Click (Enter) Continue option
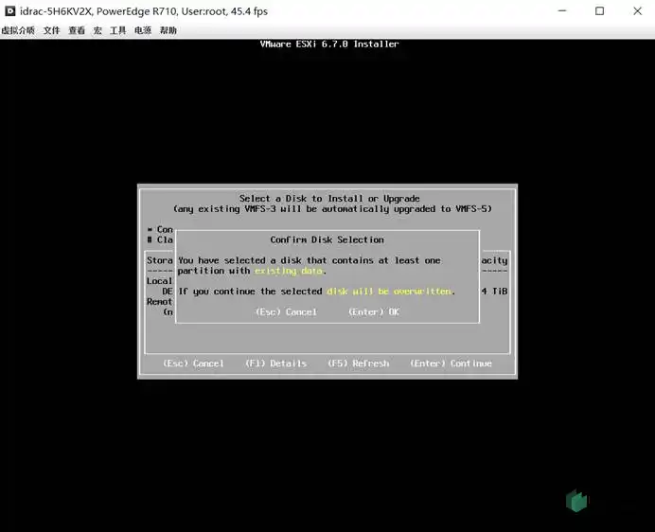 tap(451, 364)
